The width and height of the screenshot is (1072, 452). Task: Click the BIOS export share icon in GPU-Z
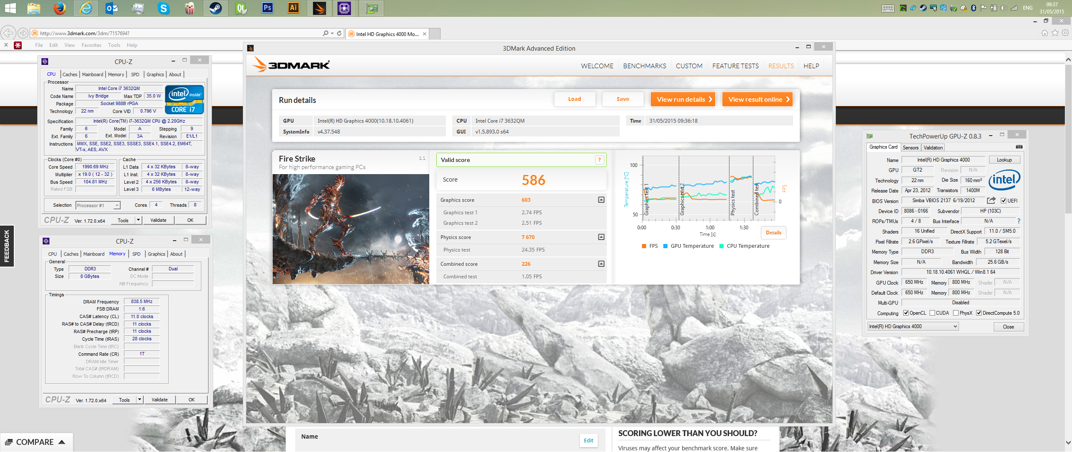(991, 200)
